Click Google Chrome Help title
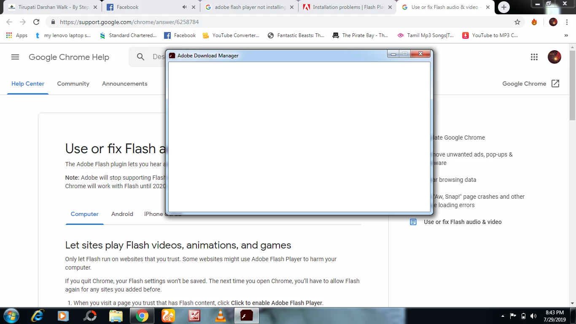The width and height of the screenshot is (576, 324). 69,57
